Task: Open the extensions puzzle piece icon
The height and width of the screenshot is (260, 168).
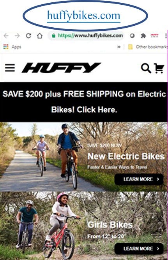Action: (143, 35)
